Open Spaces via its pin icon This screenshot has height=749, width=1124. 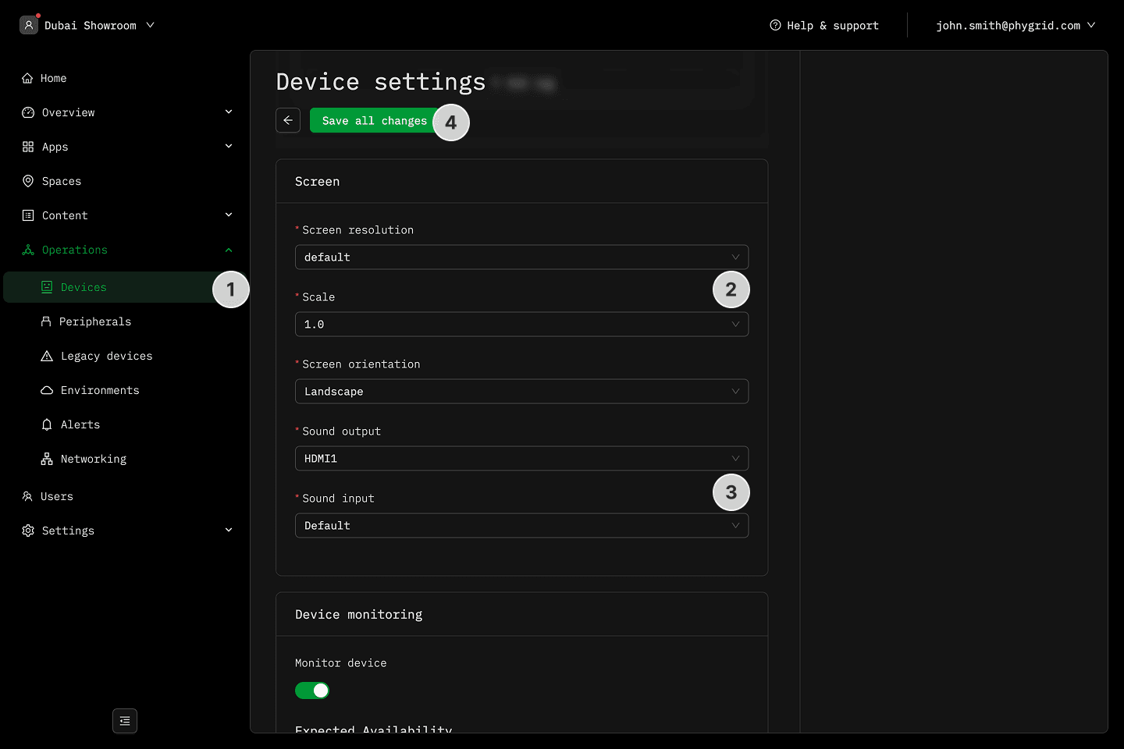(x=28, y=181)
